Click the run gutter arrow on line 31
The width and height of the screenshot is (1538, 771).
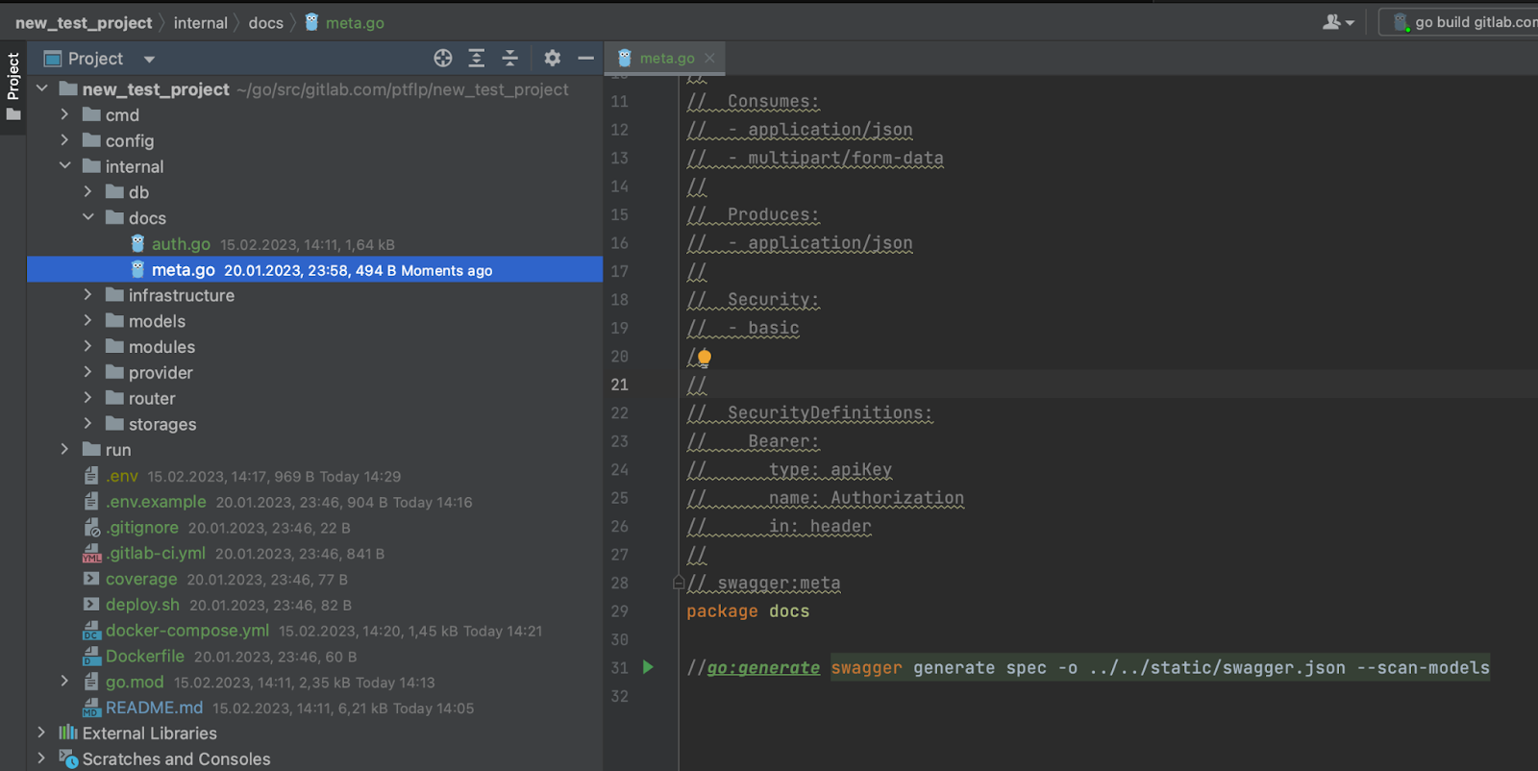click(648, 667)
